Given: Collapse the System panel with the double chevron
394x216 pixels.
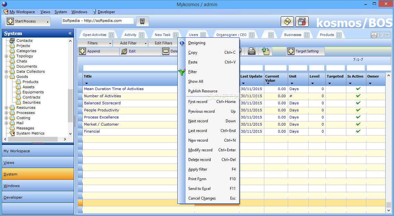Looking at the screenshot, I should click(70, 33).
